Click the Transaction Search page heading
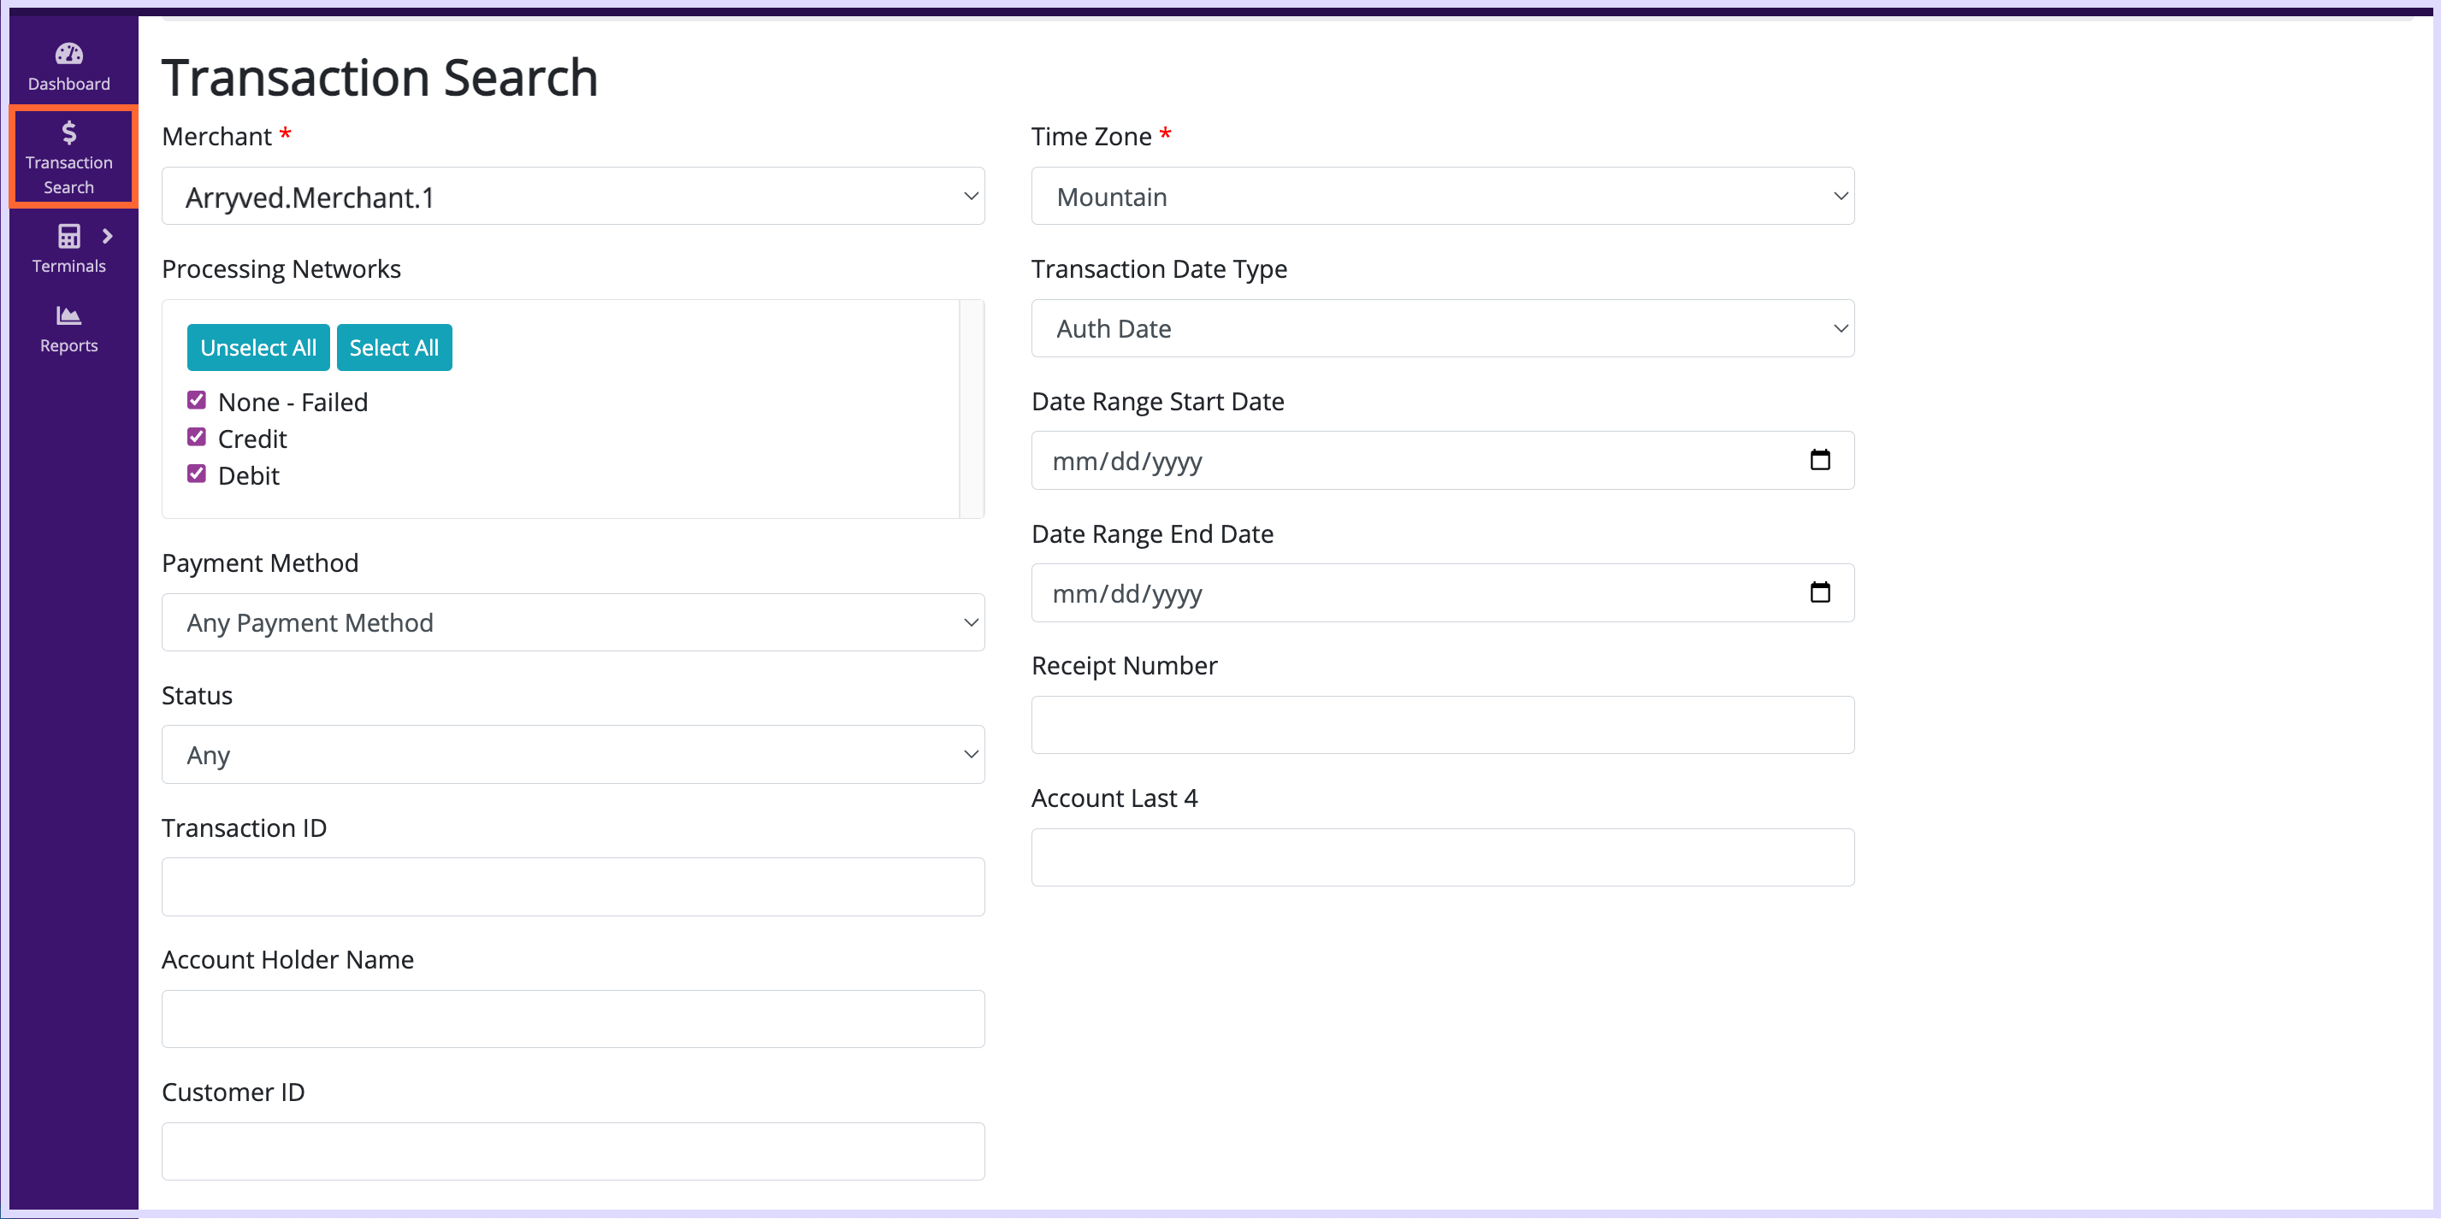 click(x=380, y=77)
